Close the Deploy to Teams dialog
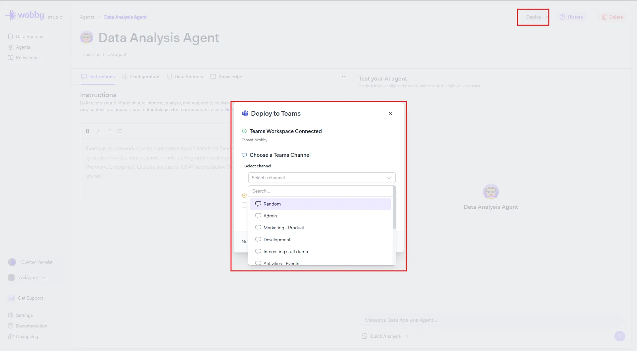The height and width of the screenshot is (351, 637). (x=390, y=113)
